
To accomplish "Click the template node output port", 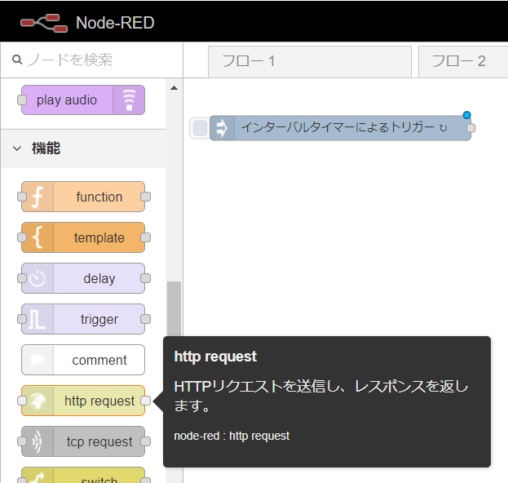I will (145, 237).
